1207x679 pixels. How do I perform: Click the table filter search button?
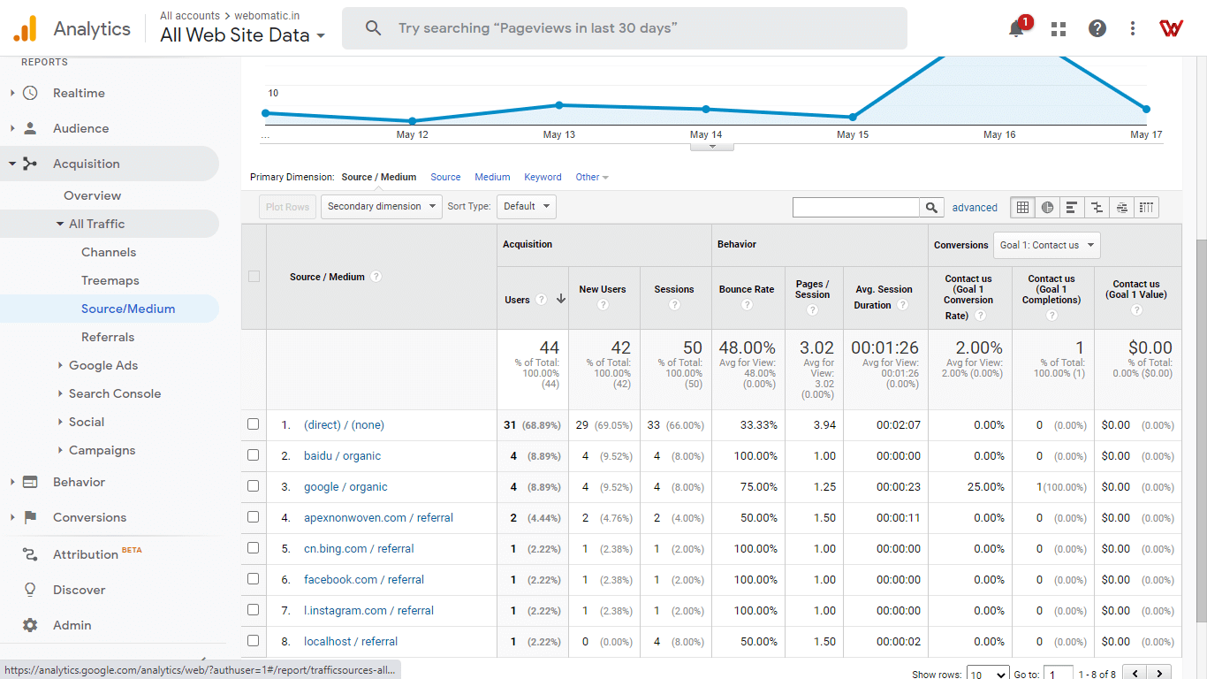click(931, 207)
